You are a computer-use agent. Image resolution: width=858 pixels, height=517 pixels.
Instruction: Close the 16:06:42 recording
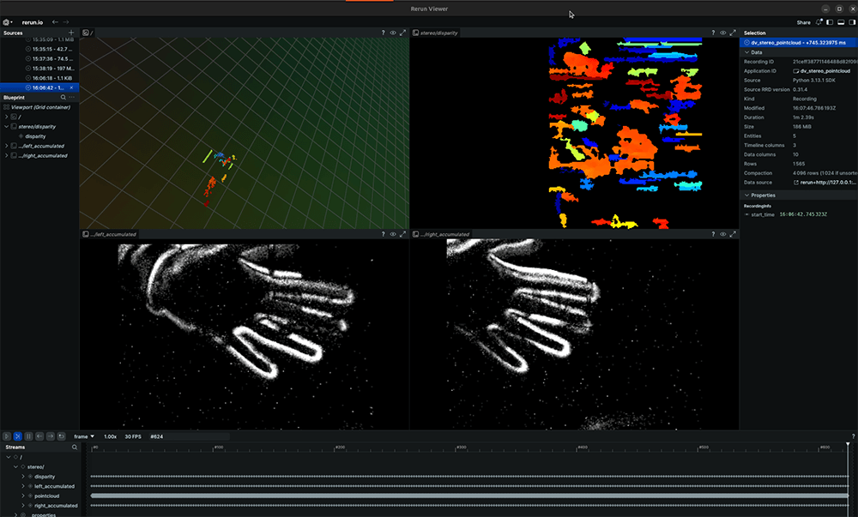point(71,87)
